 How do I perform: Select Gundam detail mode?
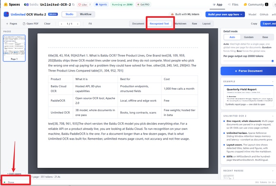[x=249, y=37]
